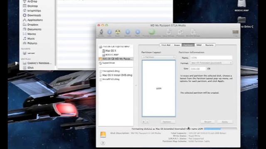The image size is (266, 149).
Task: Select the LION partition in the layout map
Action: tap(159, 88)
